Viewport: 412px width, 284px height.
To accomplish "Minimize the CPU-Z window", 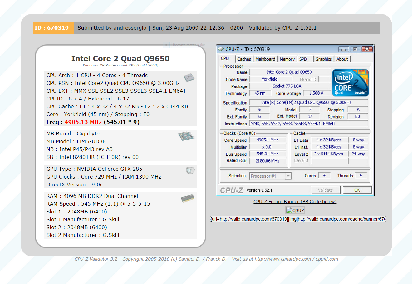I will tap(343, 49).
